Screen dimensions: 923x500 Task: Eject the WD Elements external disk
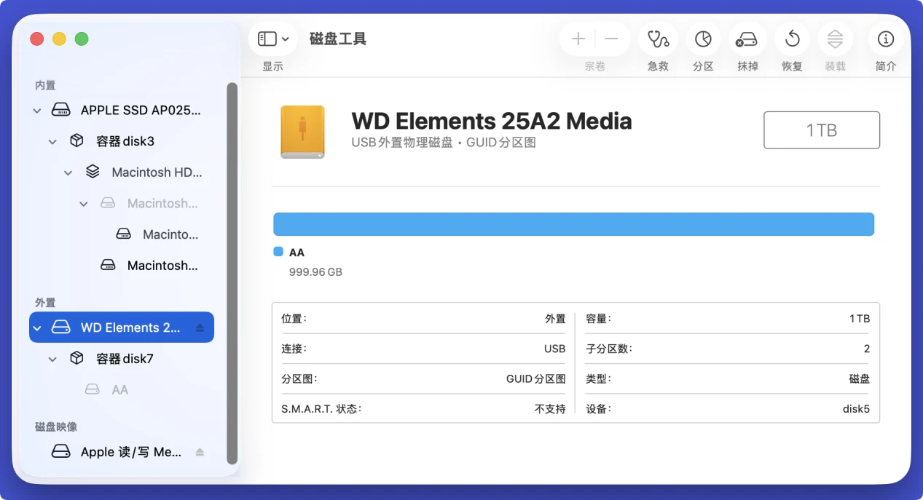pos(200,328)
